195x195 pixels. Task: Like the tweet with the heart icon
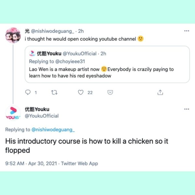81,93
